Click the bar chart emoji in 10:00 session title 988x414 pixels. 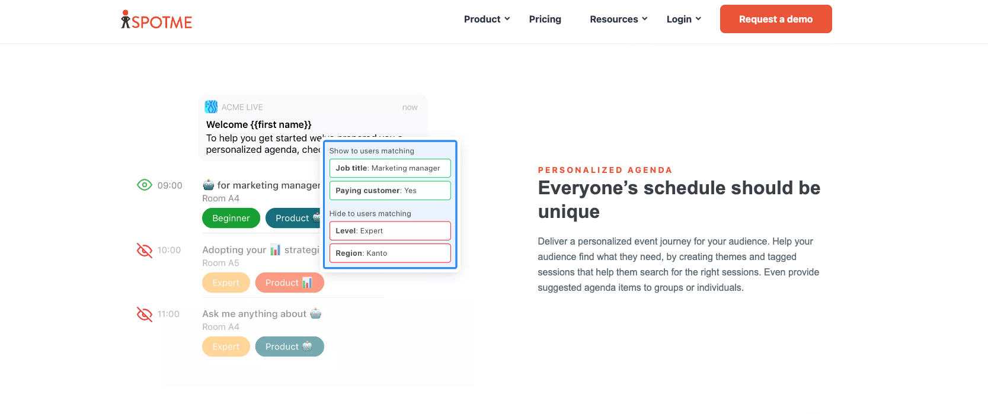(x=276, y=250)
